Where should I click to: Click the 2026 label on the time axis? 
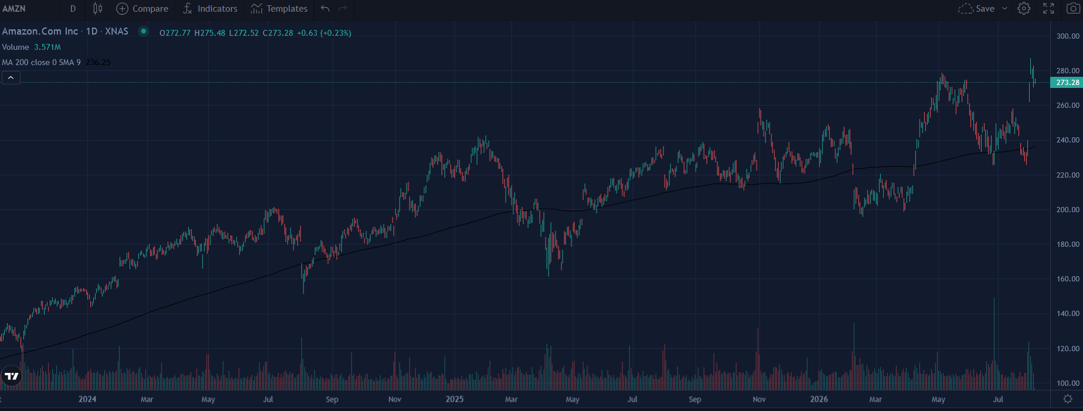click(x=819, y=399)
